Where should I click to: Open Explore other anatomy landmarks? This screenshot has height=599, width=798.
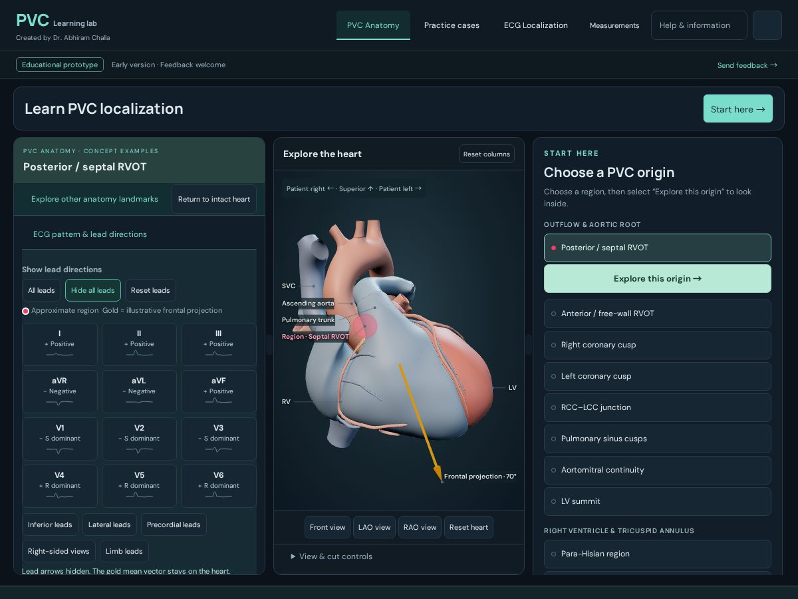click(x=94, y=199)
